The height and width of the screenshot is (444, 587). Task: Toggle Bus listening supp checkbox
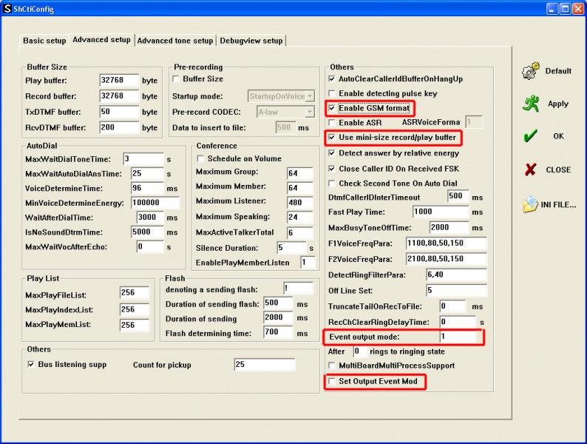coord(31,364)
